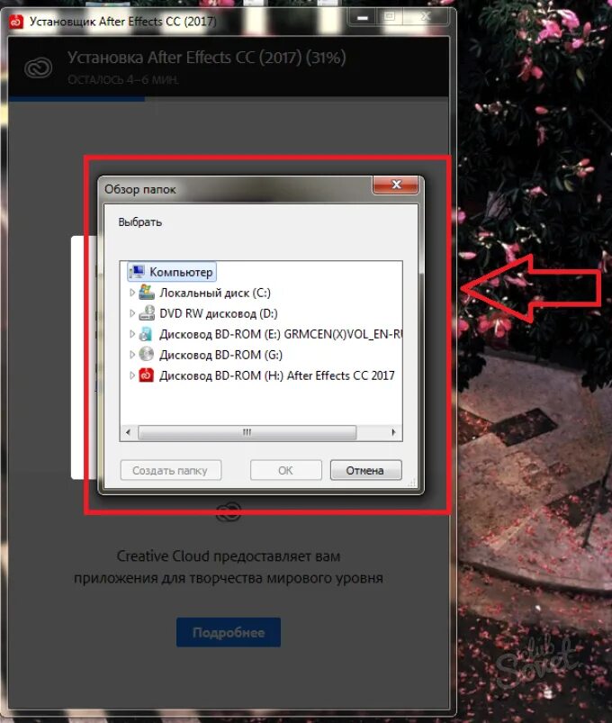The height and width of the screenshot is (723, 612).
Task: Click the Отмена button
Action: (366, 470)
